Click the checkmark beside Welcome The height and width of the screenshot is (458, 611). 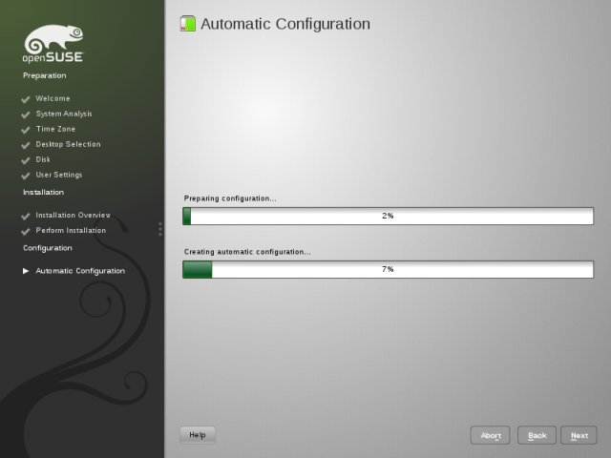pyautogui.click(x=26, y=99)
